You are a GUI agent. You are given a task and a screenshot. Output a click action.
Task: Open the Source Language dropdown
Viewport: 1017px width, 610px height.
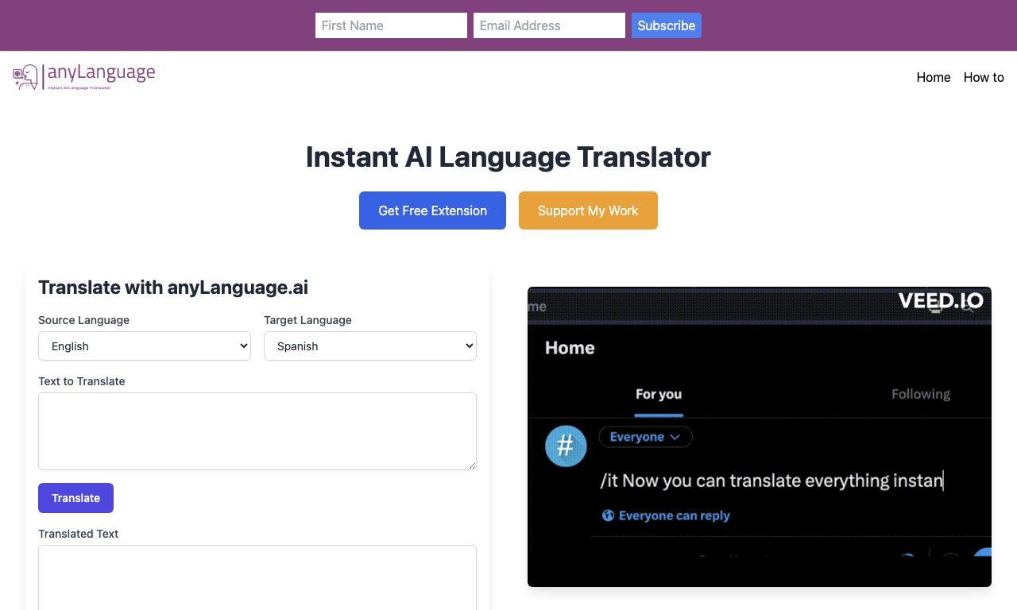click(145, 346)
